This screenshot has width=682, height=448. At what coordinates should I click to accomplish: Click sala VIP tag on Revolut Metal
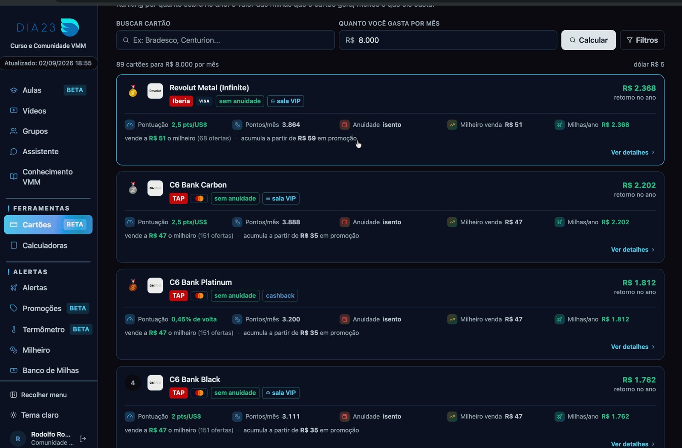click(x=286, y=101)
